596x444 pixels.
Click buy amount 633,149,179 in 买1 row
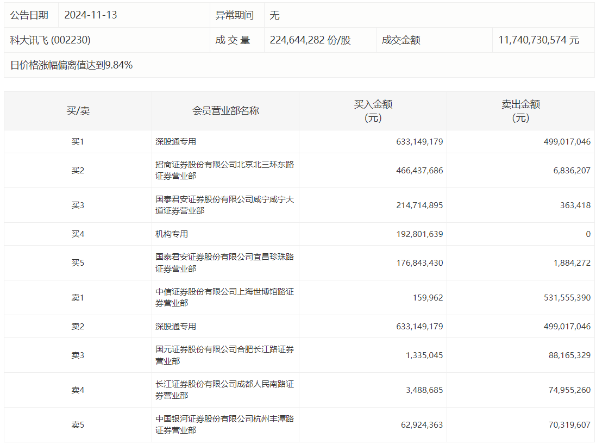(x=419, y=142)
